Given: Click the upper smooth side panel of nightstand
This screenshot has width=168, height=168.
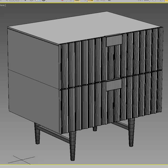Looking at the screenshot, I should [34, 58].
